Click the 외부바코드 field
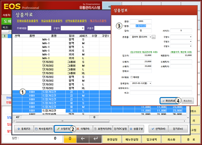Viewport: 202px width, 145px height. [x=161, y=88]
